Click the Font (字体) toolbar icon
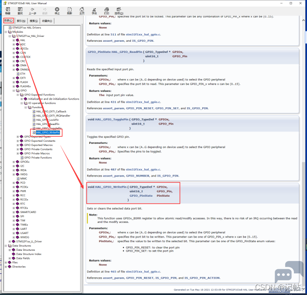The height and width of the screenshot is (295, 307). pyautogui.click(x=94, y=11)
